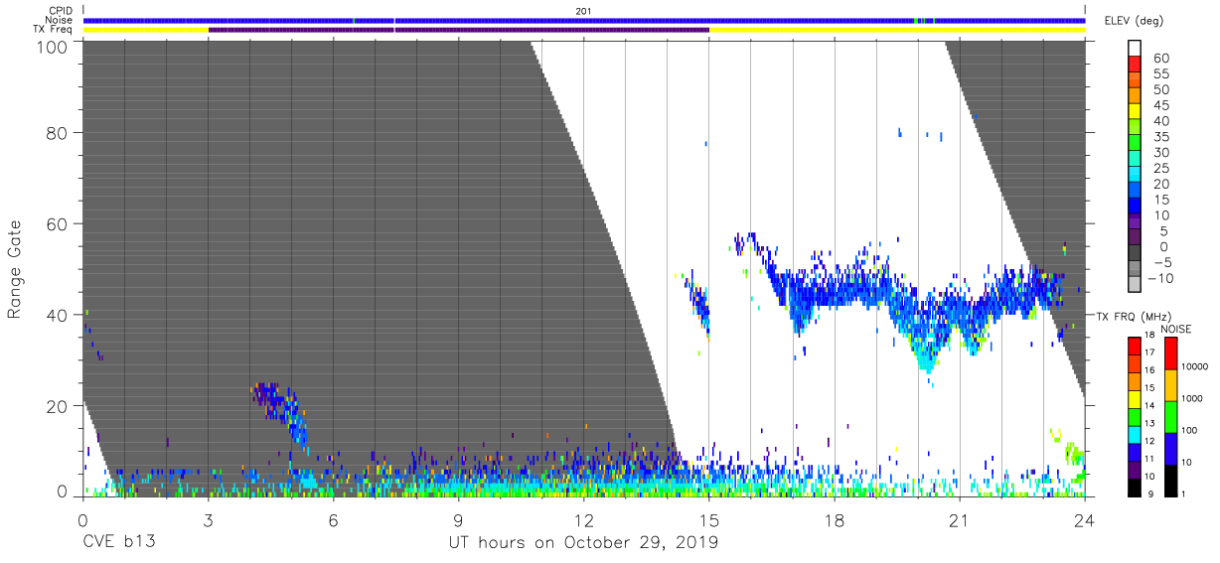This screenshot has width=1220, height=563.
Task: Click the 'CVE b13' radar label
Action: (x=118, y=543)
